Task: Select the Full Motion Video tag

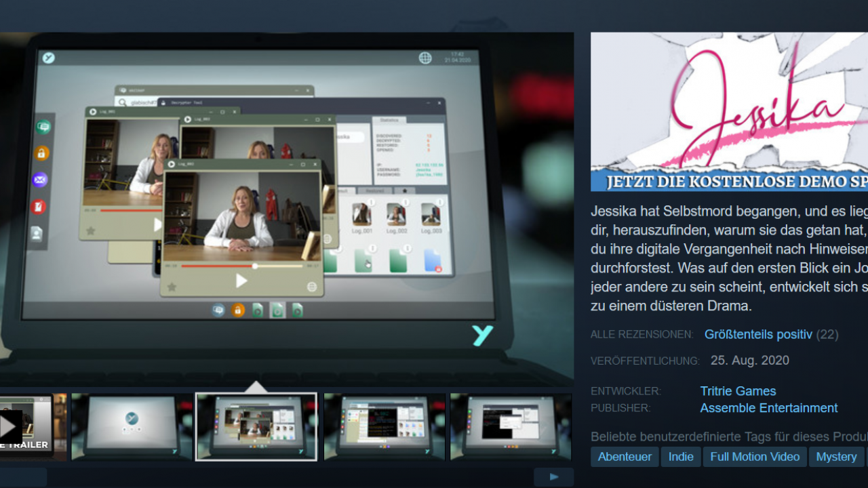Action: [755, 457]
